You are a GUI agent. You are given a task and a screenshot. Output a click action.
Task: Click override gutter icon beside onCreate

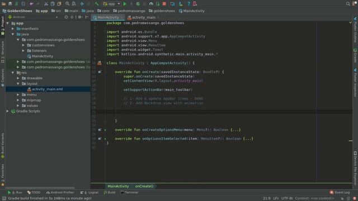[100, 72]
